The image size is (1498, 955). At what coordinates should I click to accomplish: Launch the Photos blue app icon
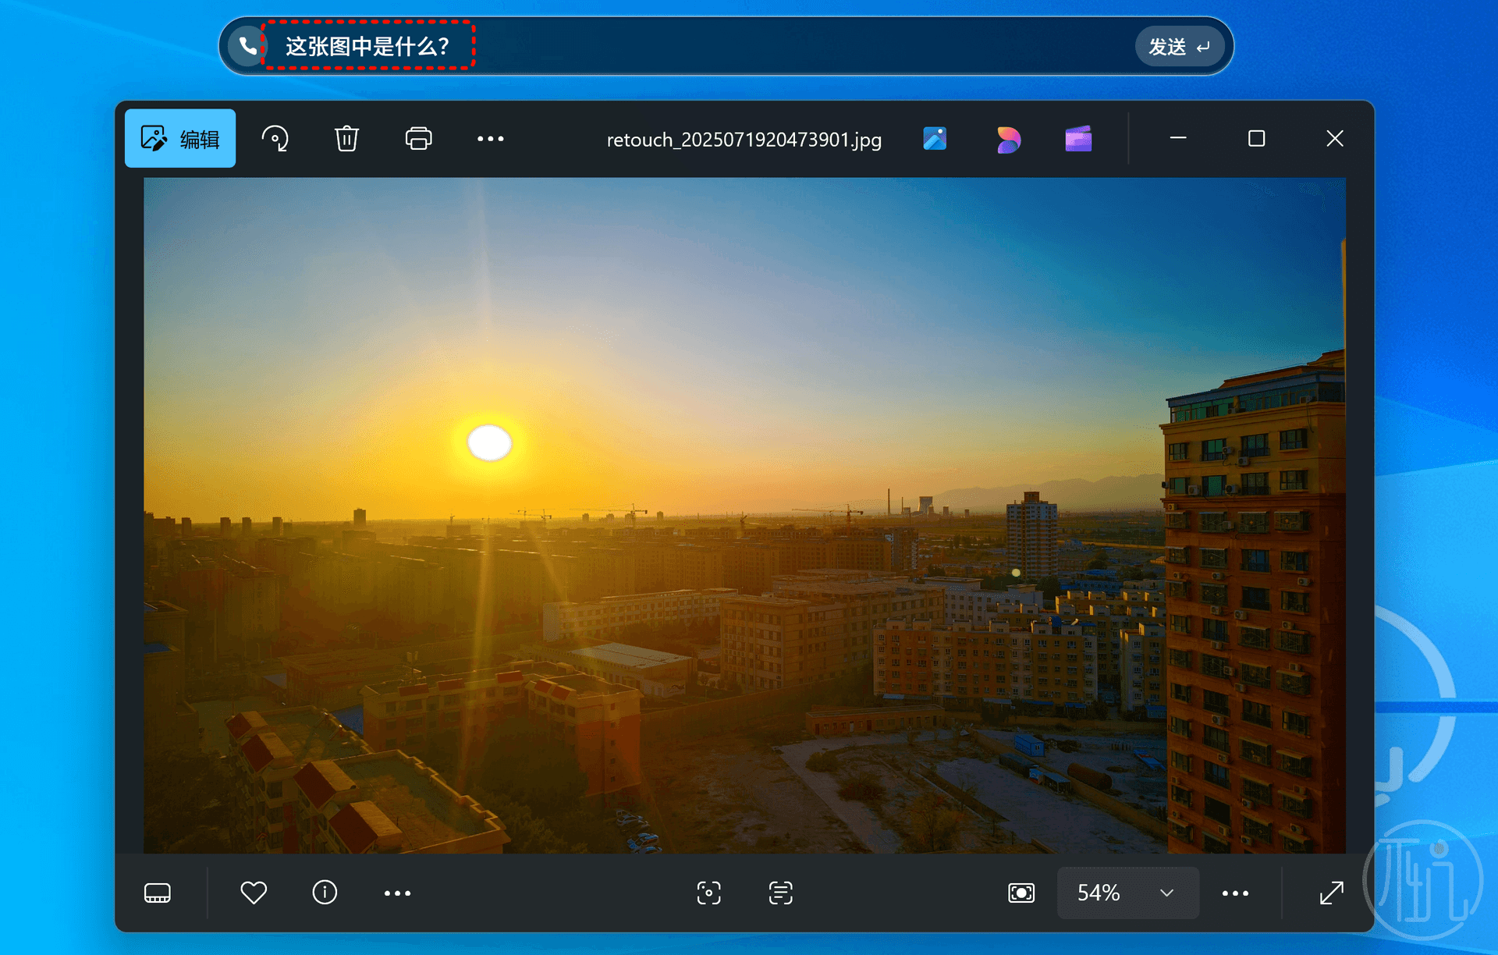[935, 140]
